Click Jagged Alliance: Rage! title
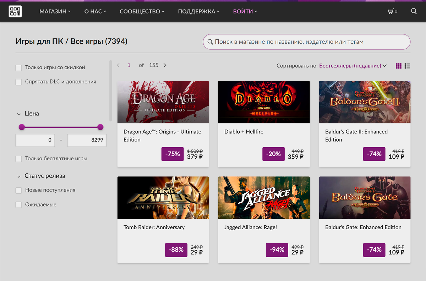426x281 pixels. point(251,227)
